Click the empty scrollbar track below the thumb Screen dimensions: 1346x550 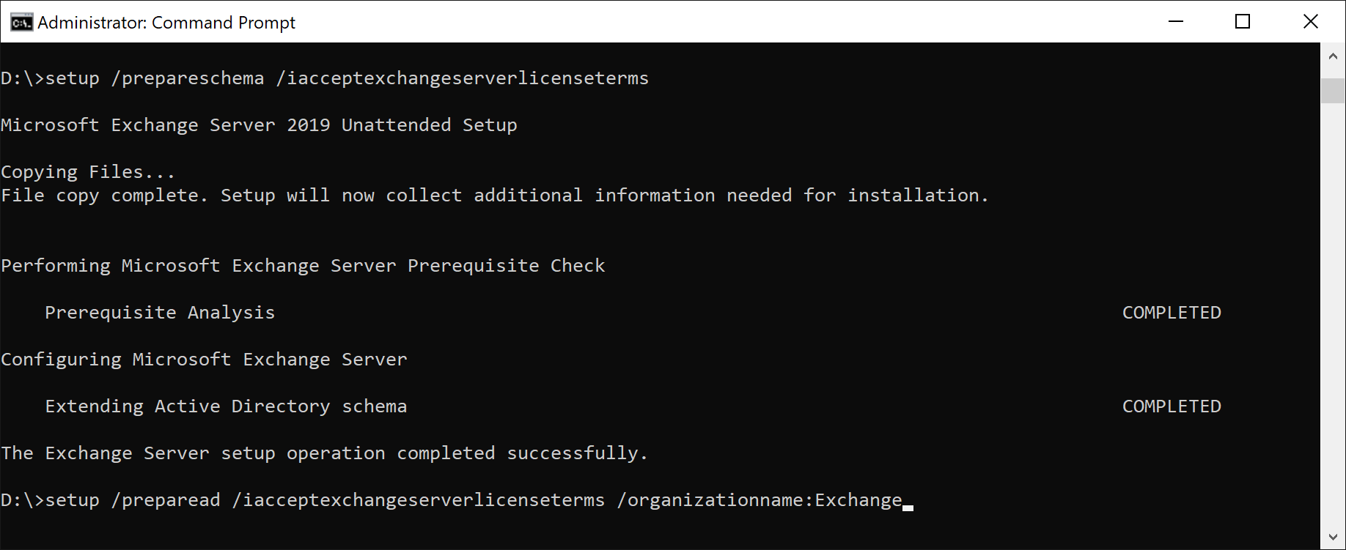[1333, 315]
